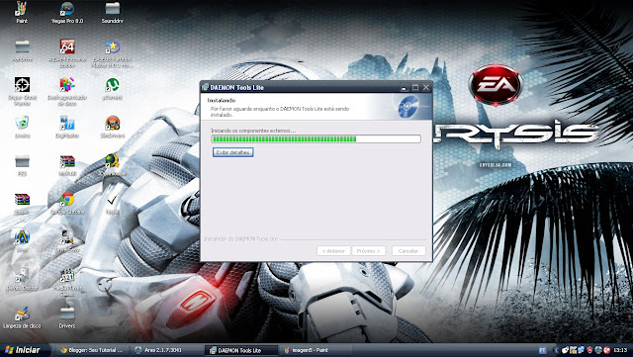
Task: Open the gray folder icon above the RAR archive
Action: coord(22,162)
